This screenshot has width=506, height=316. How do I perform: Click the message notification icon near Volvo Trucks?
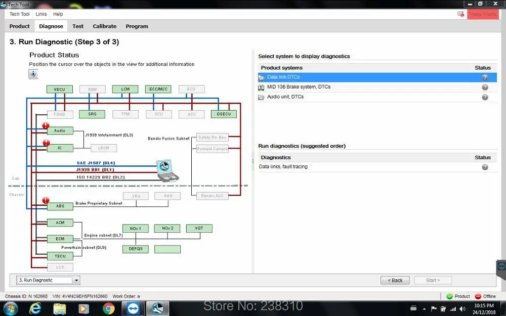point(460,14)
